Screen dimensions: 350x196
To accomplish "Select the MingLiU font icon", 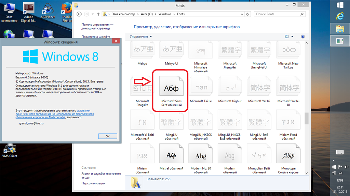I will coord(172,120).
